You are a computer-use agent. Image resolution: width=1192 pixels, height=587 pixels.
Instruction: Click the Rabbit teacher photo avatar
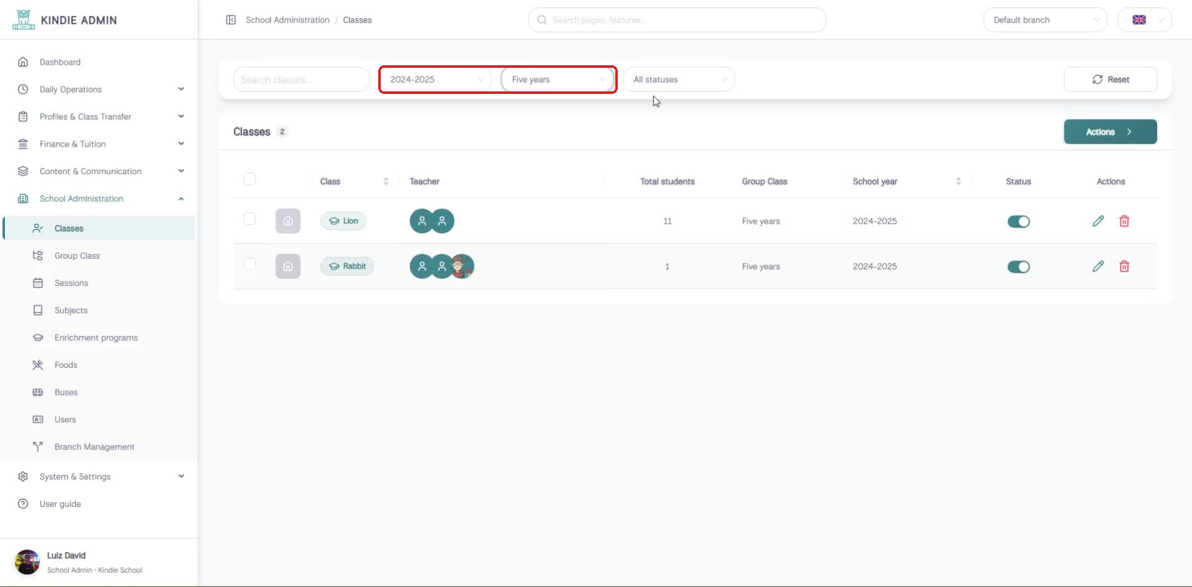(x=462, y=266)
